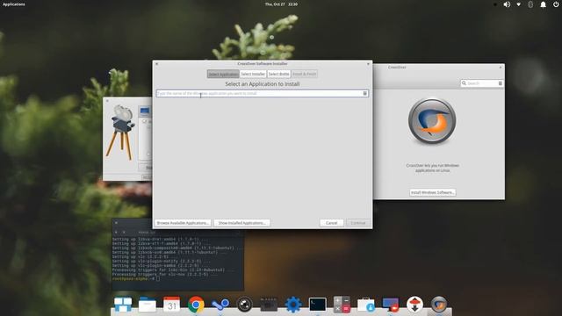Click Show Installed Applications button
The height and width of the screenshot is (316, 562).
coord(242,223)
